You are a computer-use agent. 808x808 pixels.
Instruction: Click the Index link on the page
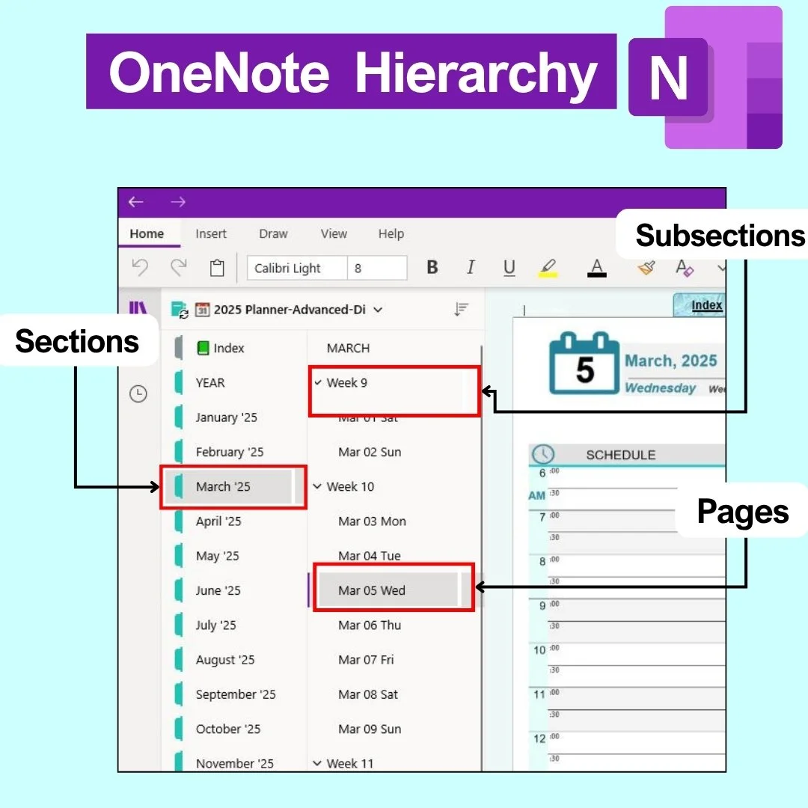pyautogui.click(x=706, y=305)
